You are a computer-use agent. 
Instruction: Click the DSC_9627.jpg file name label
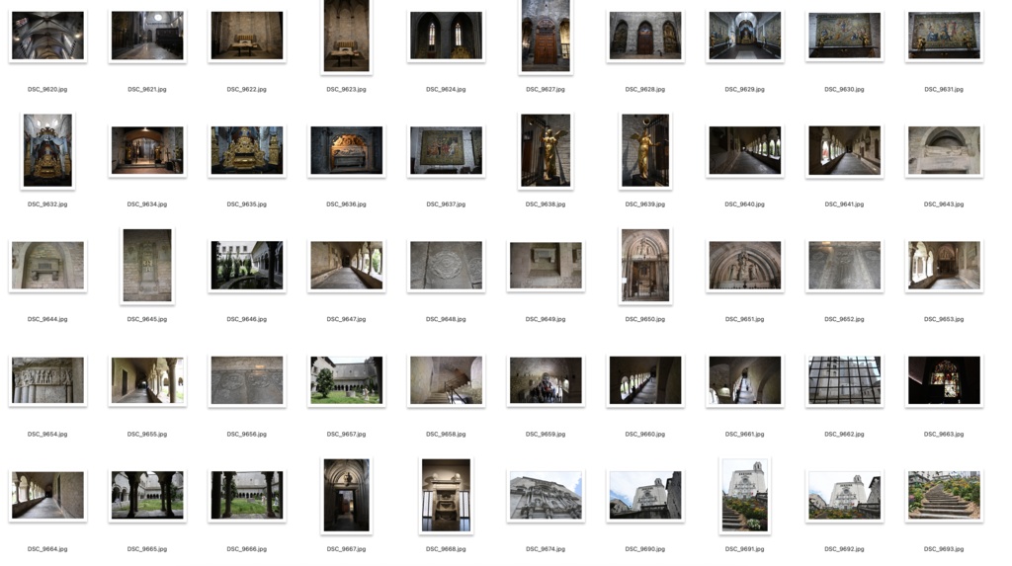[546, 90]
